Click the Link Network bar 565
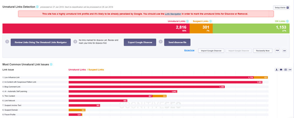Image resolution: width=294 pixels, height=118 pixels. pos(98,101)
